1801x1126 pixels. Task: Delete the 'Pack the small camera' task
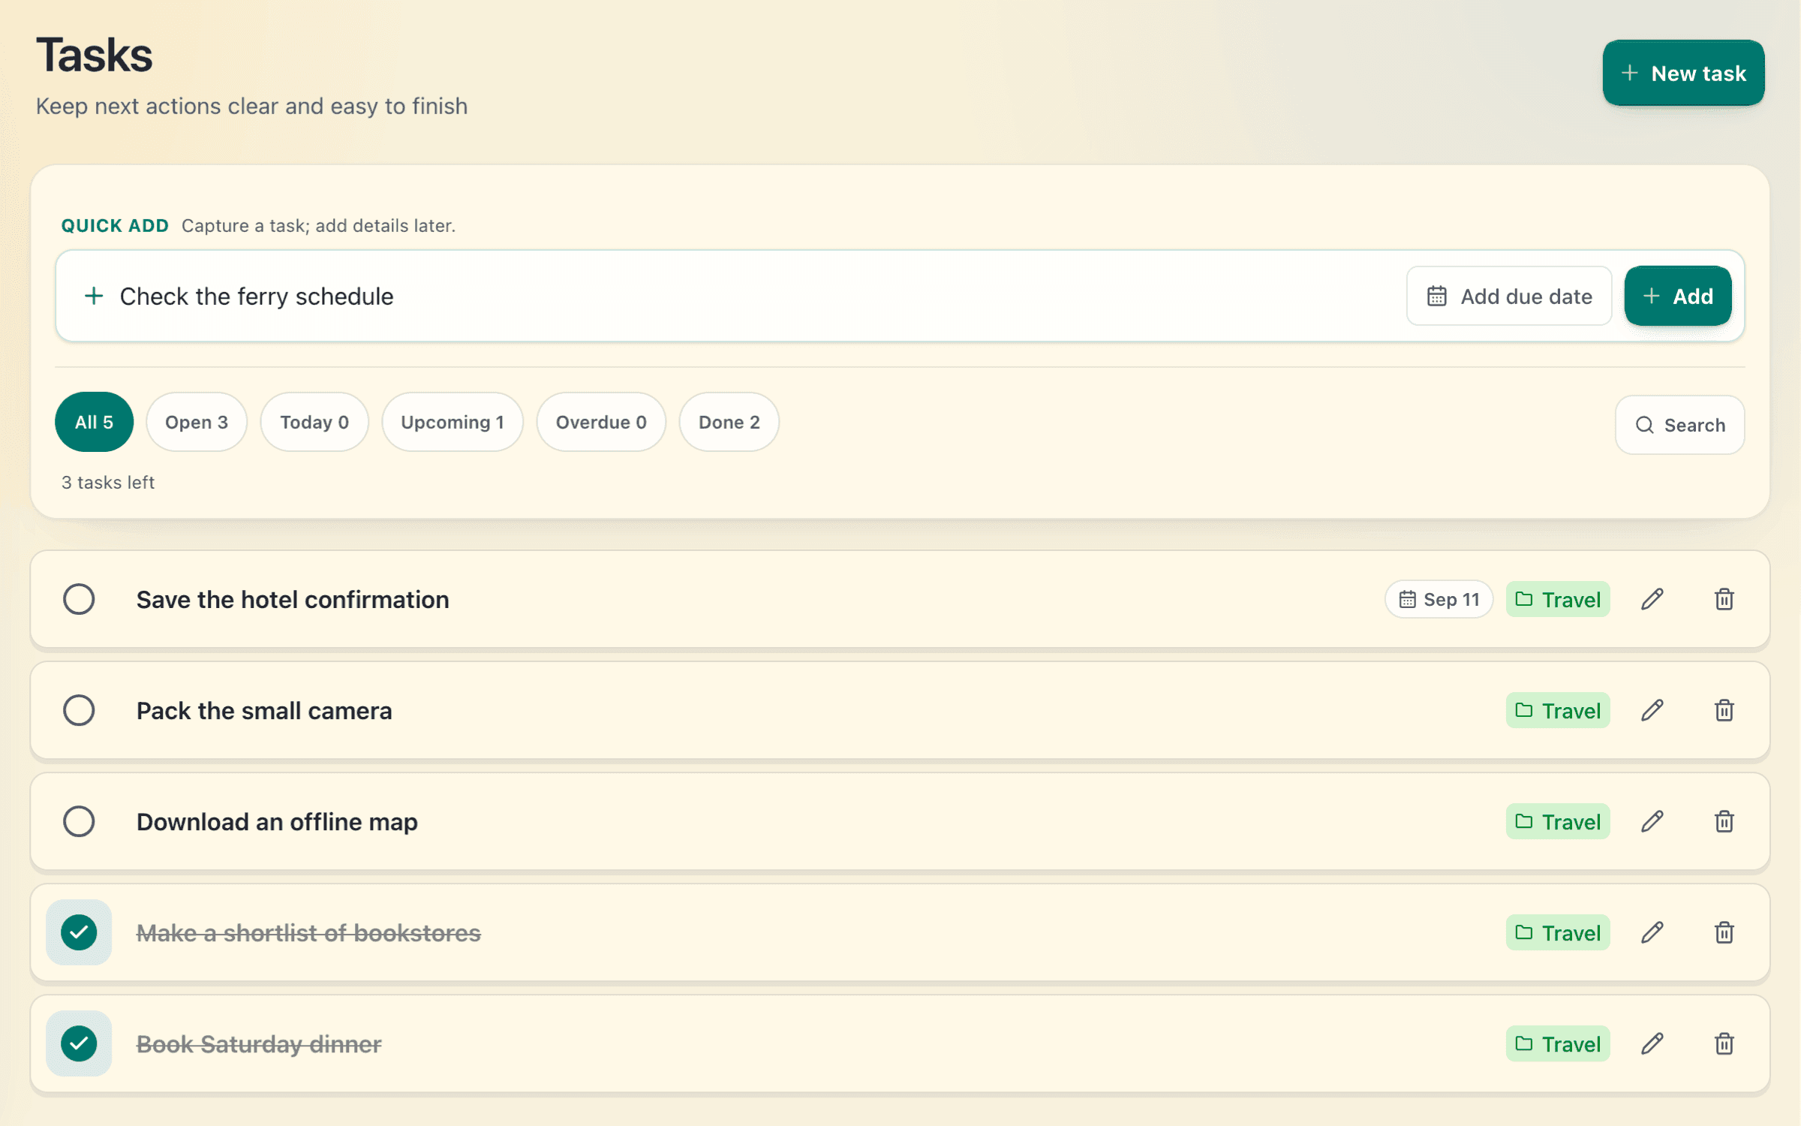coord(1724,710)
